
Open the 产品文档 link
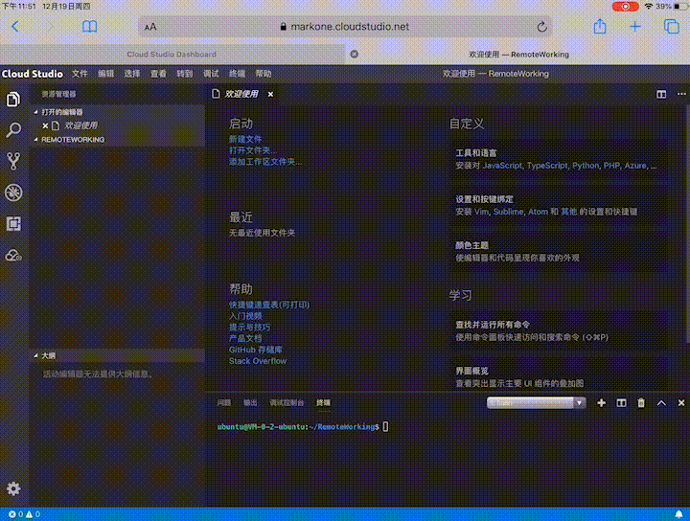coord(245,338)
